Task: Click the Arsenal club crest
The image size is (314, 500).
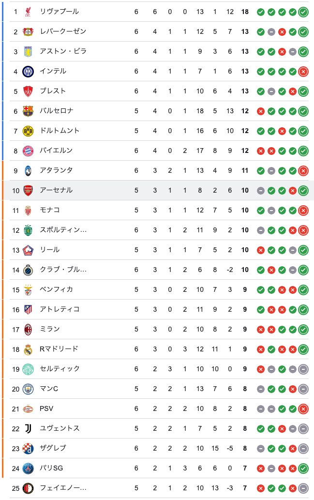Action: 28,190
